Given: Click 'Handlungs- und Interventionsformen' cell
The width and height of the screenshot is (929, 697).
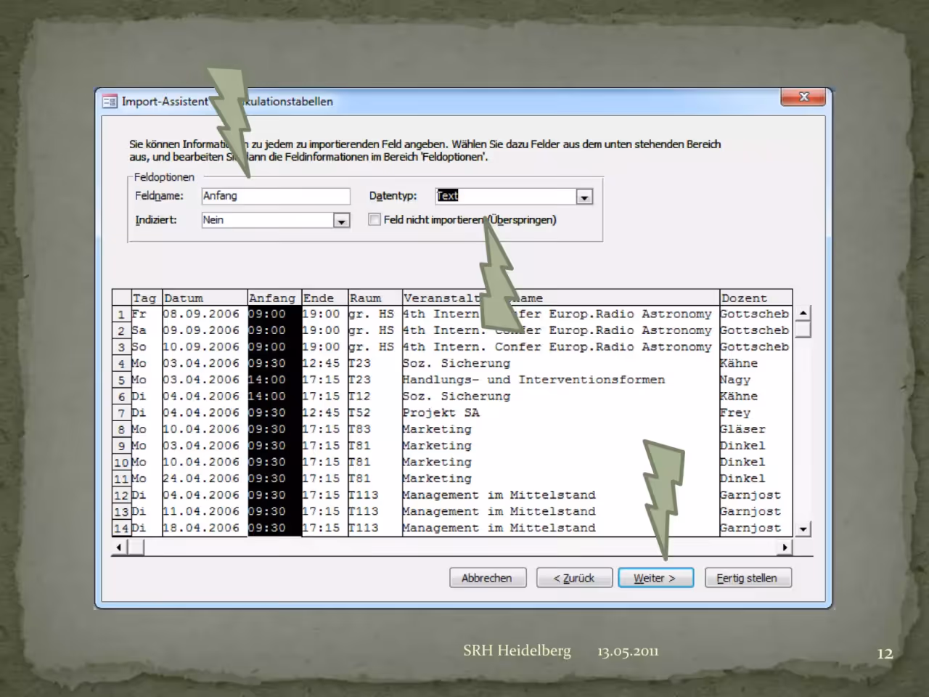Looking at the screenshot, I should 533,380.
